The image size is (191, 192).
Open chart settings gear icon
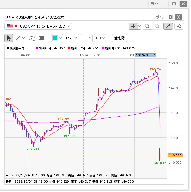click(171, 17)
